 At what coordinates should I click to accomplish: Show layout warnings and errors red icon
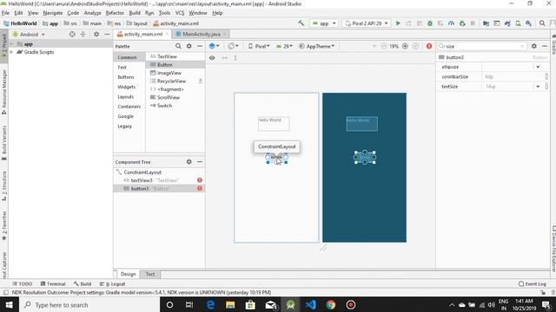click(429, 46)
